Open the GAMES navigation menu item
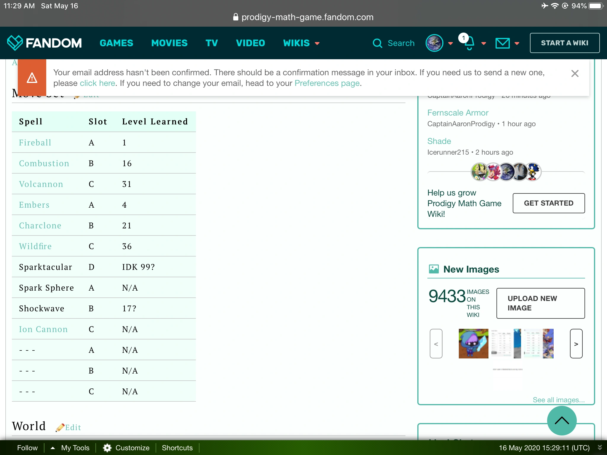607x455 pixels. 116,43
